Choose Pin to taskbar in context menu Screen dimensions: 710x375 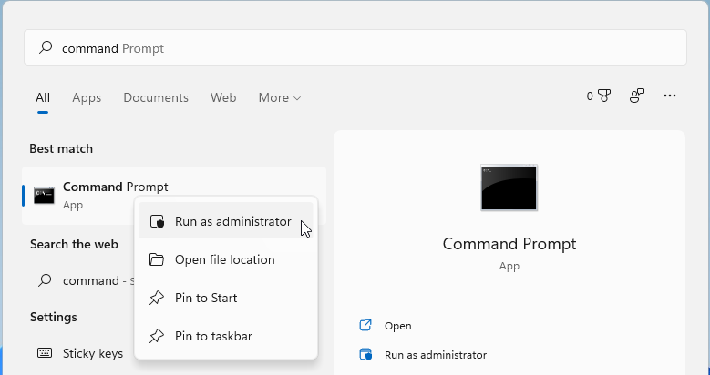225,336
